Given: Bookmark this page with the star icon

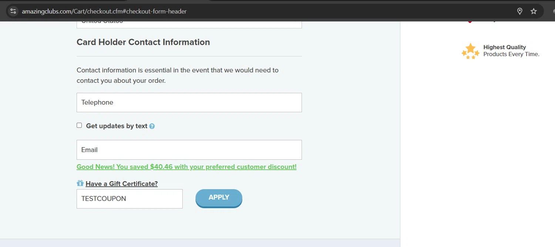Looking at the screenshot, I should [534, 11].
